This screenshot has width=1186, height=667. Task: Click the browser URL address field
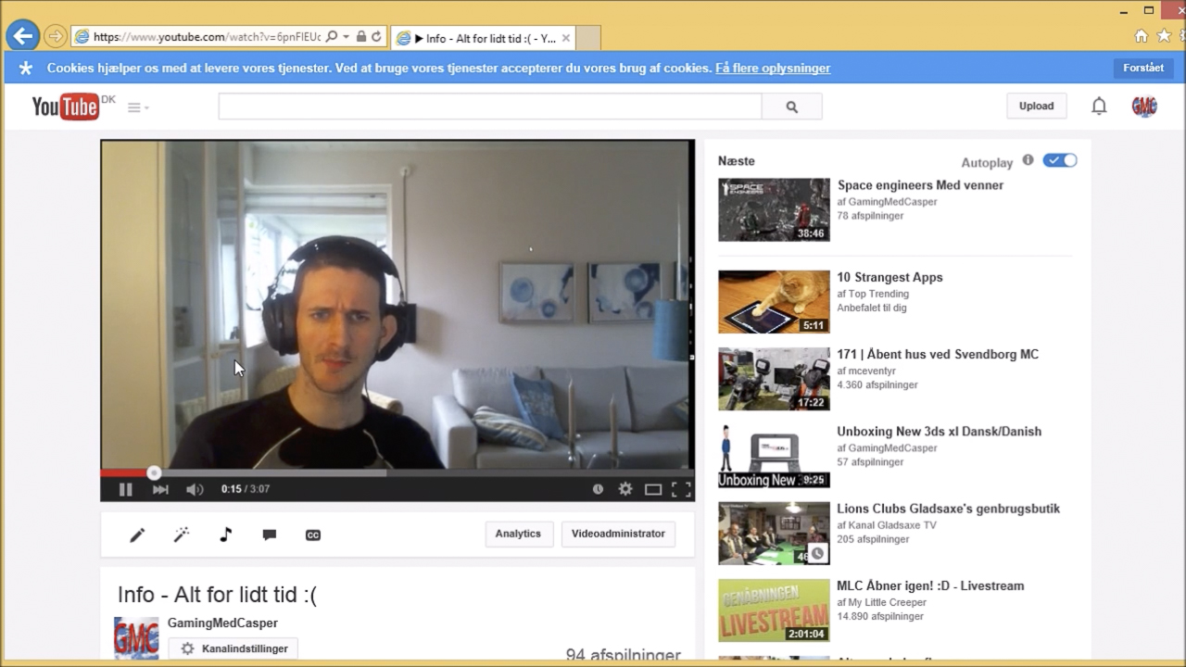pyautogui.click(x=206, y=37)
